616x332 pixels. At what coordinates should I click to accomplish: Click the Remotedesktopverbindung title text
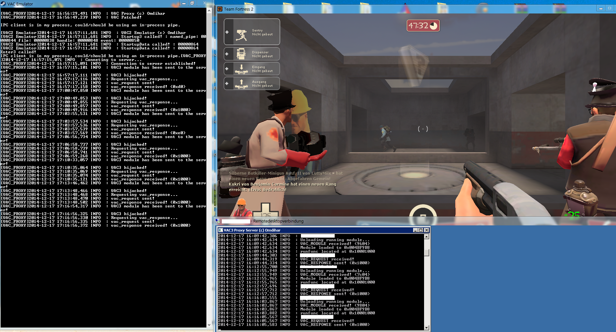278,221
